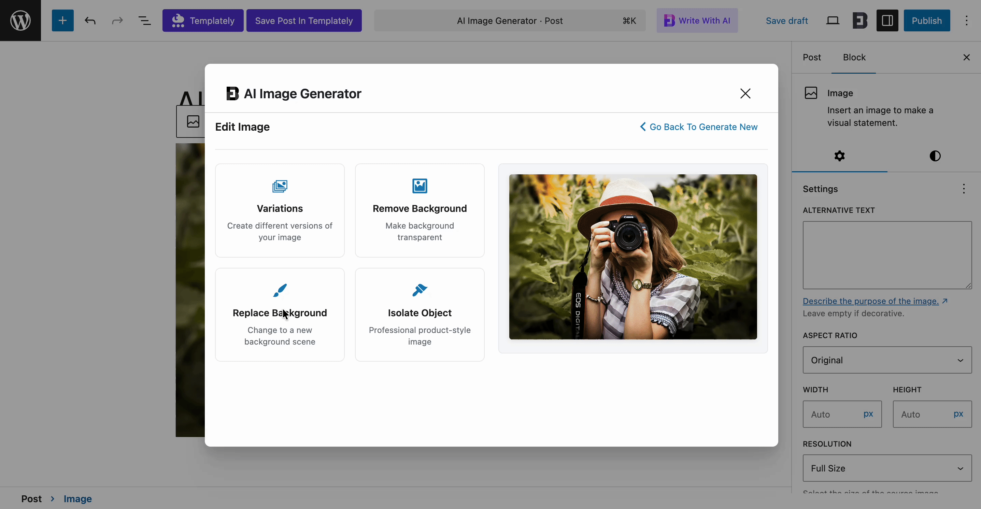Click the Settings gear tab in sidebar

[839, 156]
